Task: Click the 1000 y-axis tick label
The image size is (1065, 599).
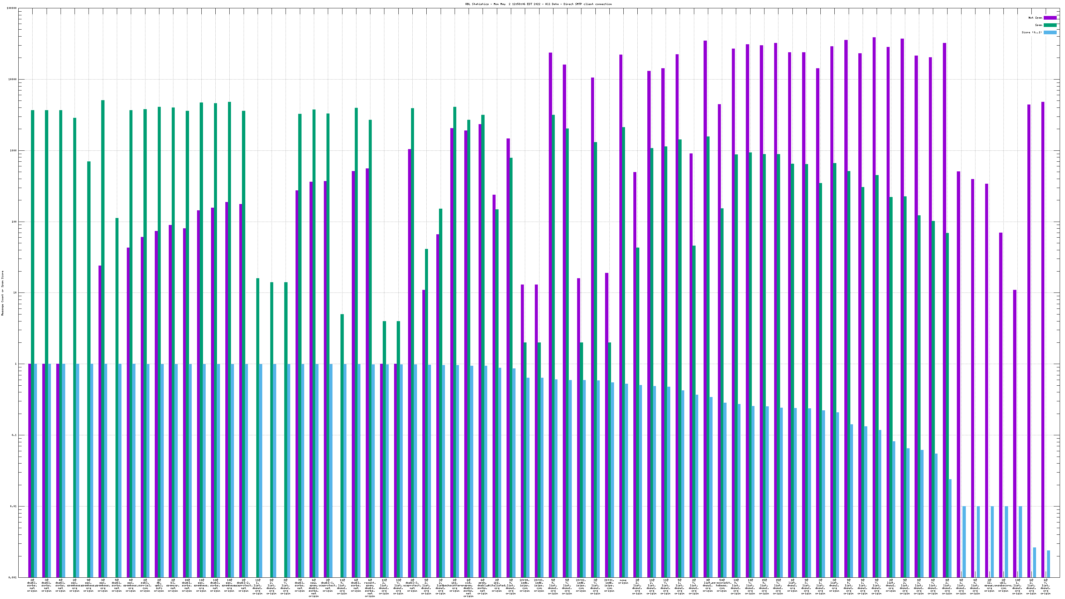Action: coord(14,150)
